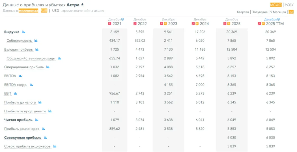Toggle the миллионах units option
297x152 pixels.
[x=28, y=11]
